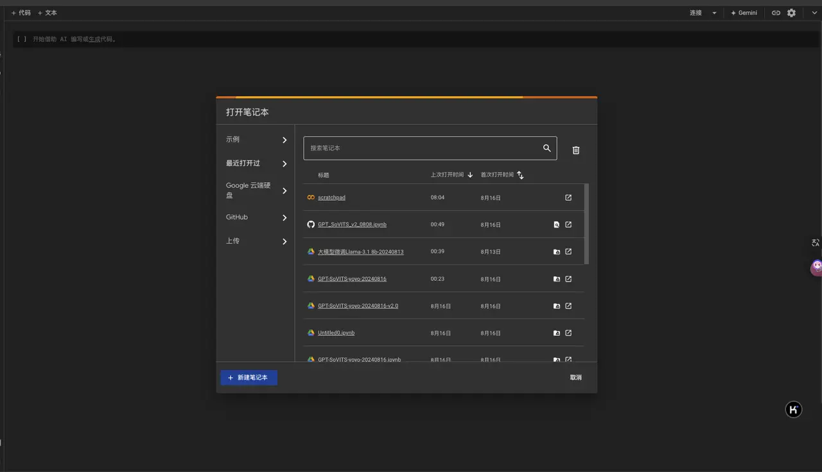Viewport: 822px width, 472px height.
Task: Click the search magnifier icon in the notebook search box
Action: [x=547, y=148]
